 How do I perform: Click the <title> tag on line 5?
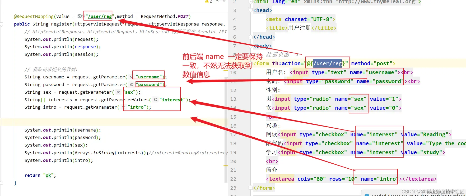pyautogui.click(x=277, y=28)
